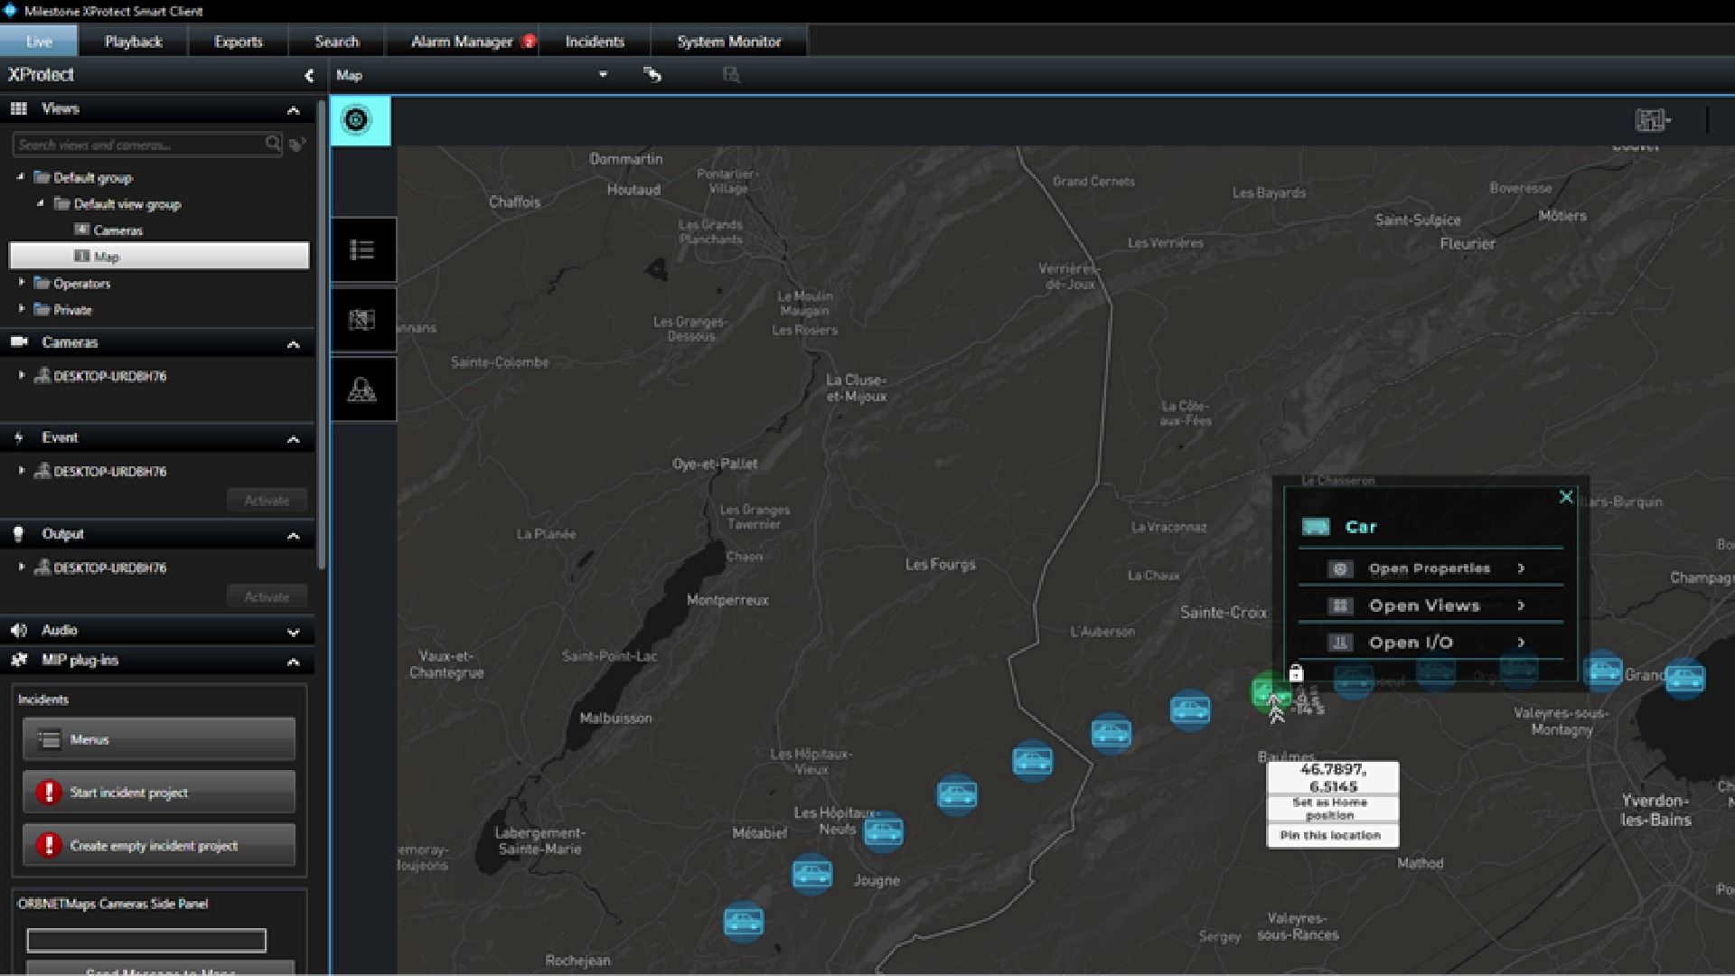Select the Map view in tree
The height and width of the screenshot is (976, 1735).
(159, 256)
